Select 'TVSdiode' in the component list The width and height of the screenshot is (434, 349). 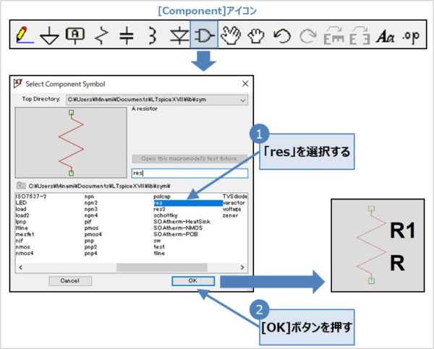coord(235,197)
